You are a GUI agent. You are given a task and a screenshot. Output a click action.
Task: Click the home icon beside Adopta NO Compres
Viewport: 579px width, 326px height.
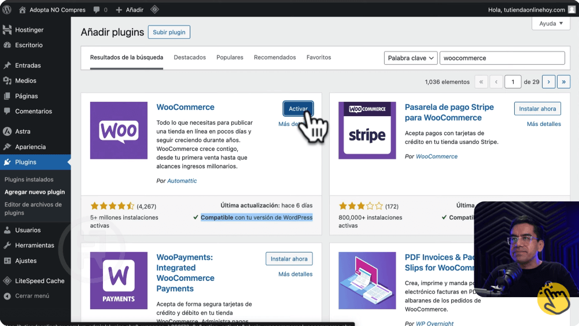tap(22, 10)
